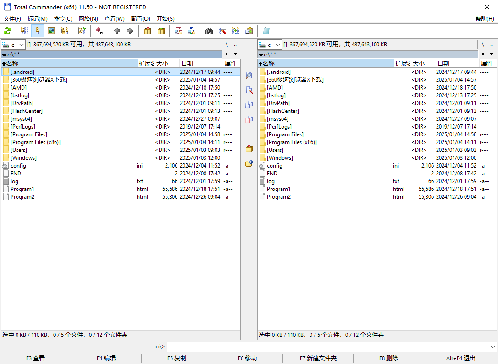The width and height of the screenshot is (498, 364).
Task: Expand the command line history dropdown
Action: pyautogui.click(x=493, y=347)
